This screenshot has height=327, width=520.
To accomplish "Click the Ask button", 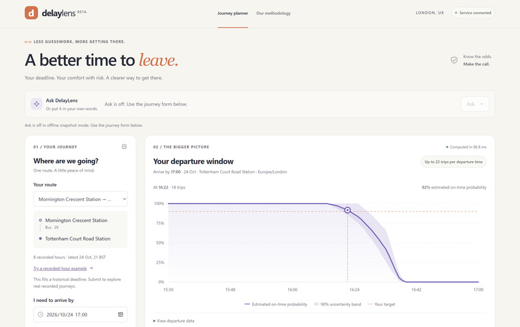I will click(475, 104).
